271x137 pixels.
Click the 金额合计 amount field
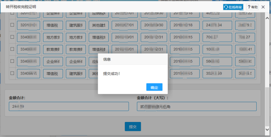(x=69, y=107)
